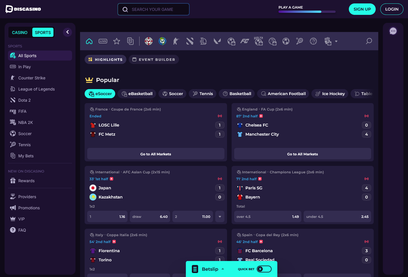408x277 pixels.
Task: Open Betslip panel icon
Action: 195,269
